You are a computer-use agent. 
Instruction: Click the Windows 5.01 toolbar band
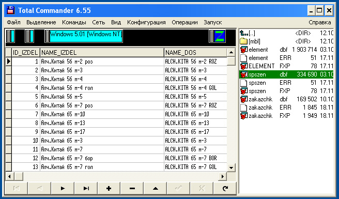84,36
